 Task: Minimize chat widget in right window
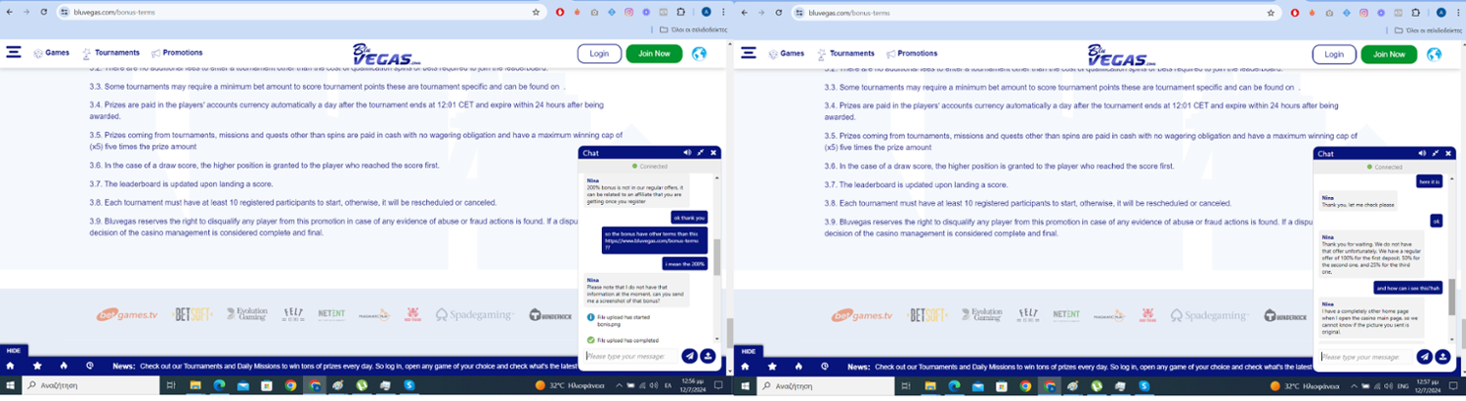(x=1435, y=153)
